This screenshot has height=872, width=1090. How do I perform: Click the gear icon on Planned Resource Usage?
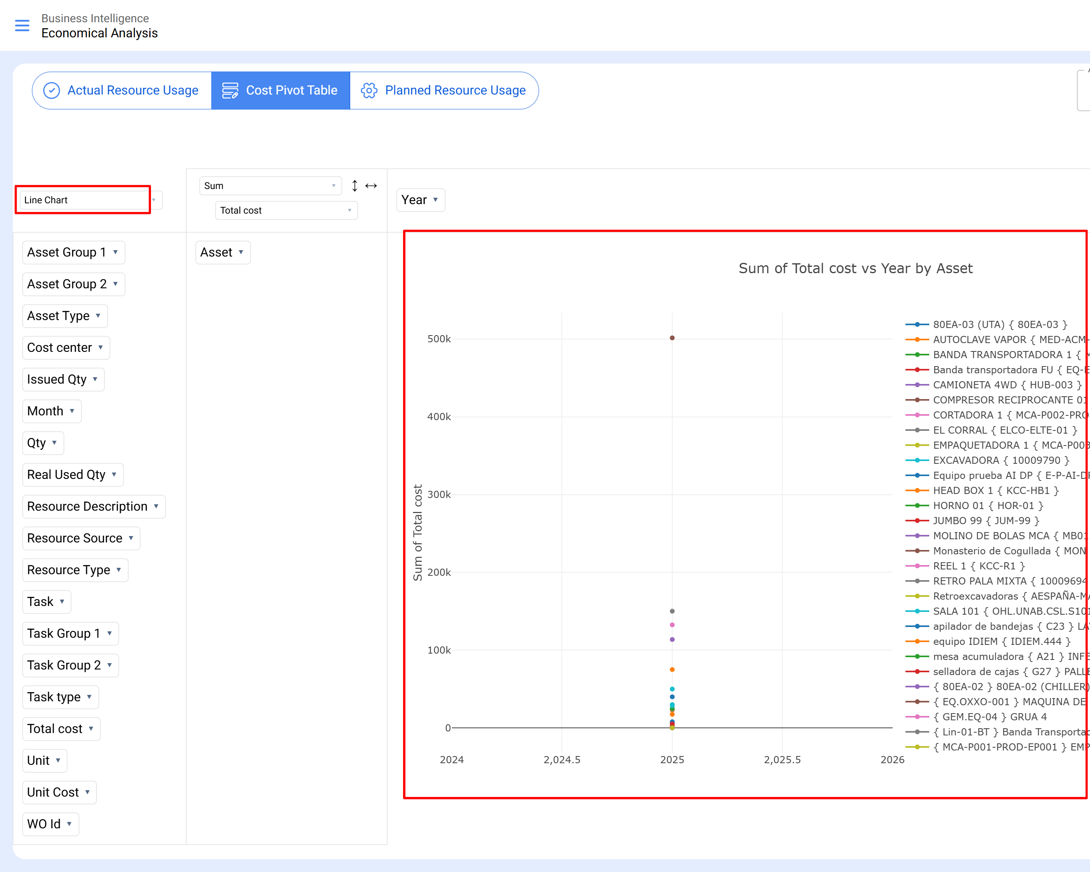369,91
